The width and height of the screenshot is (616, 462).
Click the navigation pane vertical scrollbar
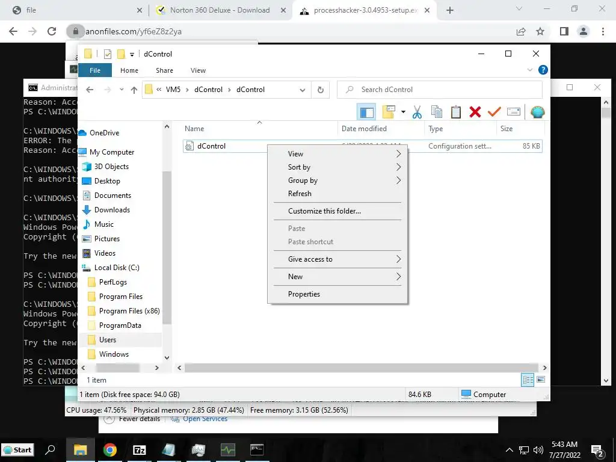[x=167, y=247]
